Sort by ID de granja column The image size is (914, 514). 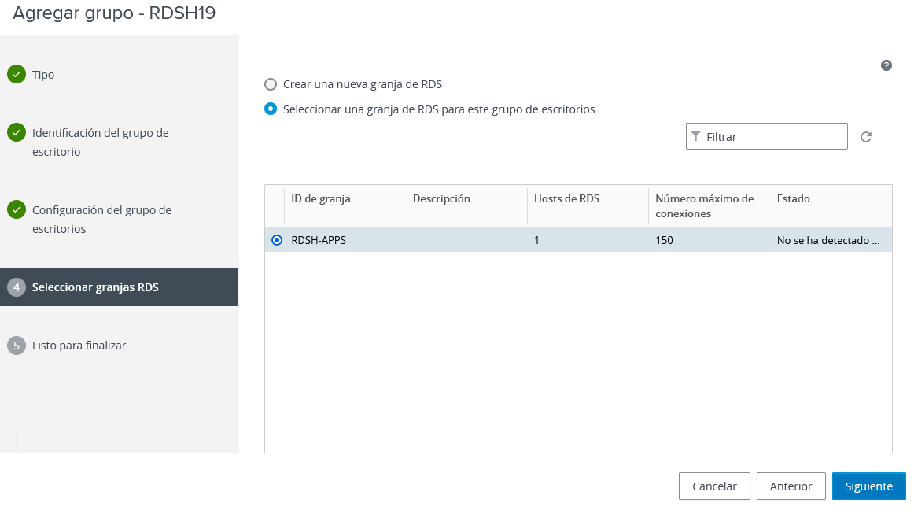[x=321, y=198]
